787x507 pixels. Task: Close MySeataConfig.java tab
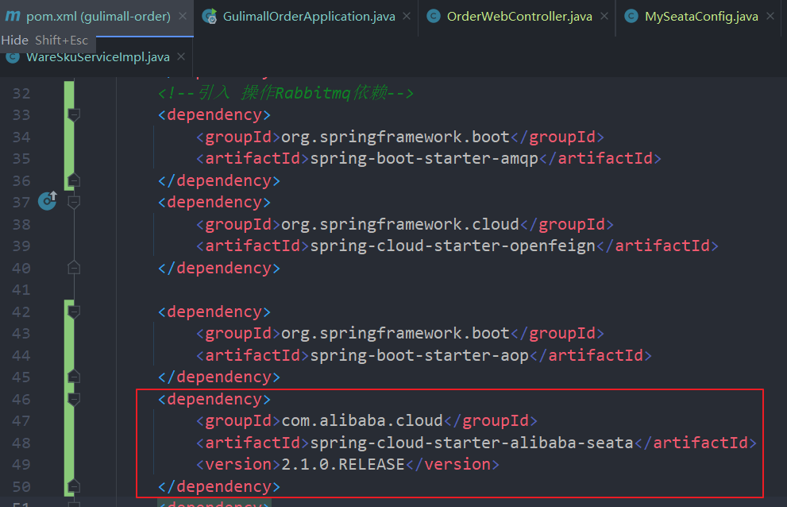(x=770, y=17)
